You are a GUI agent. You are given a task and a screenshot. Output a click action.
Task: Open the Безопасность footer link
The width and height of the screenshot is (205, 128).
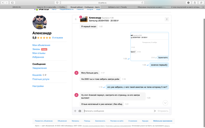[100, 121]
